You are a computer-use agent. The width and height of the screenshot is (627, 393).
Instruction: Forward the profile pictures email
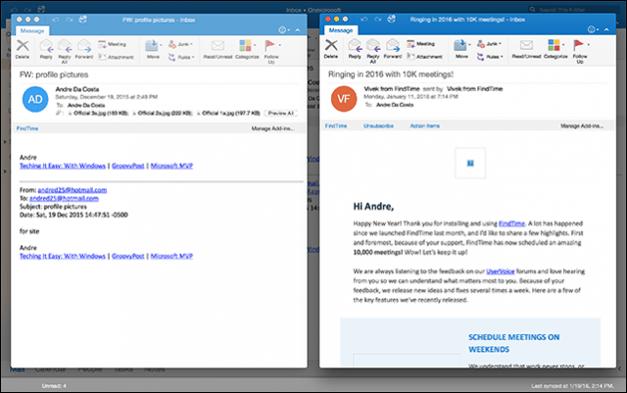point(84,50)
